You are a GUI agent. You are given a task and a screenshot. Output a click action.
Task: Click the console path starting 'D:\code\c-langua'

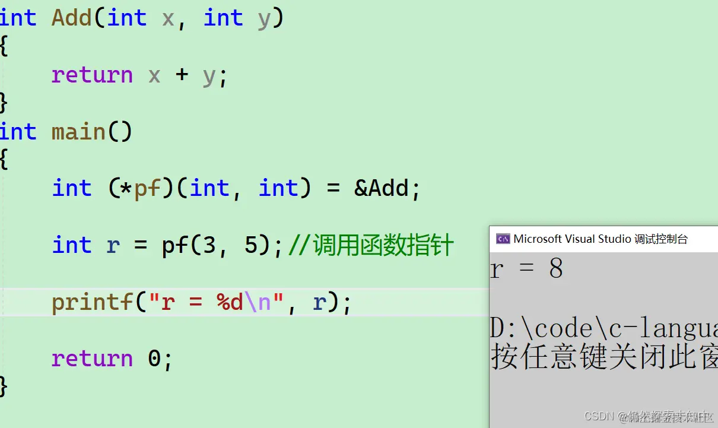(604, 329)
